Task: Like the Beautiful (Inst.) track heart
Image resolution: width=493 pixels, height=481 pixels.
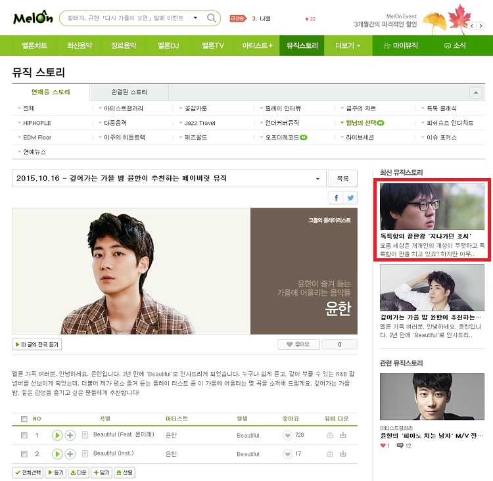Action: tap(287, 454)
